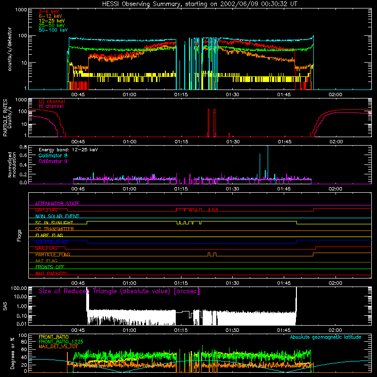Click the 'Energy band: 12-25 keV' label
377x377 pixels.
pos(68,150)
